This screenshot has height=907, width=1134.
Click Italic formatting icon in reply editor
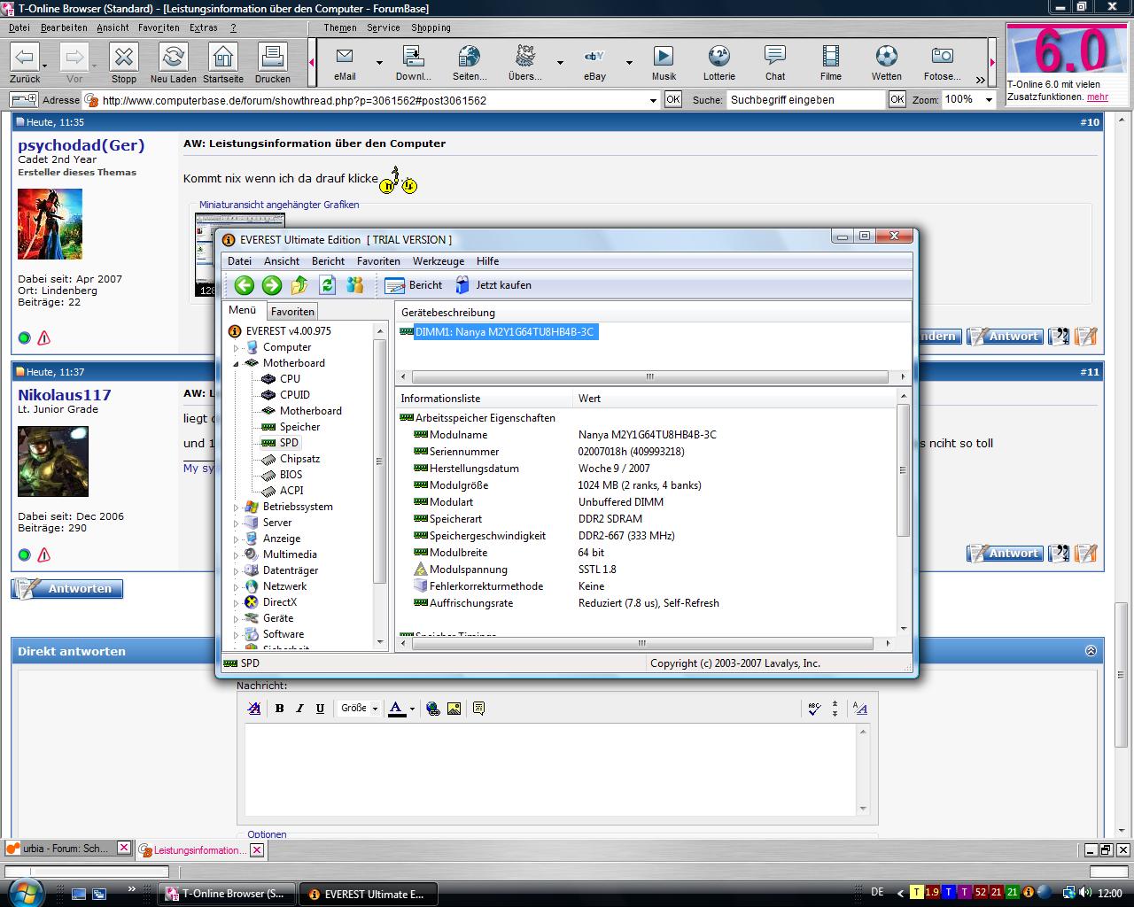coord(299,709)
